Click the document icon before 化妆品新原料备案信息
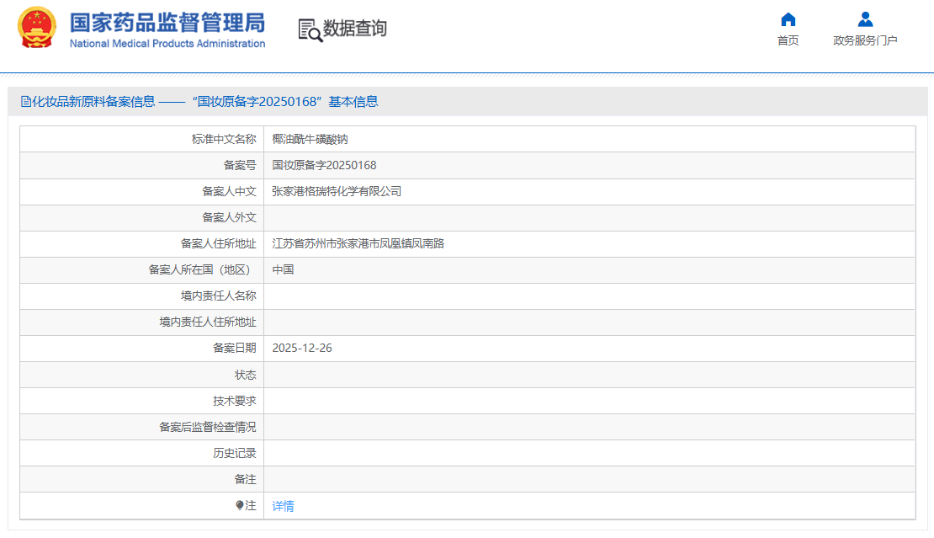The image size is (934, 538). click(x=25, y=101)
